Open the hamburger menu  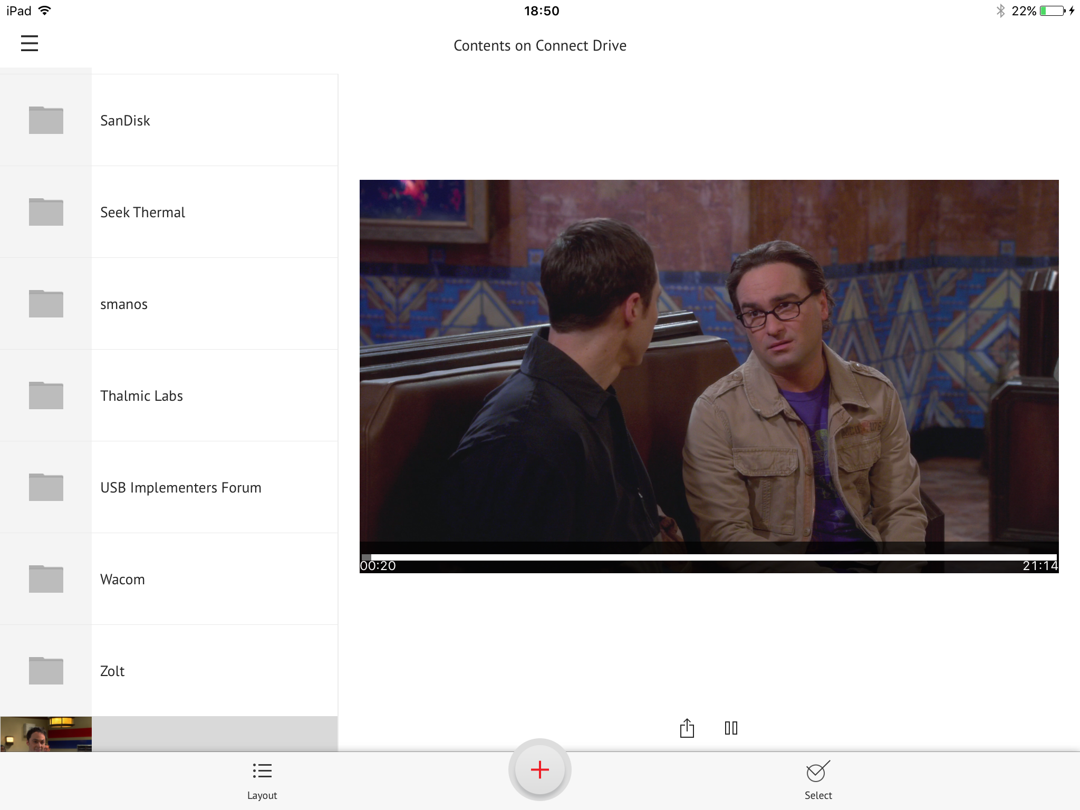point(30,43)
